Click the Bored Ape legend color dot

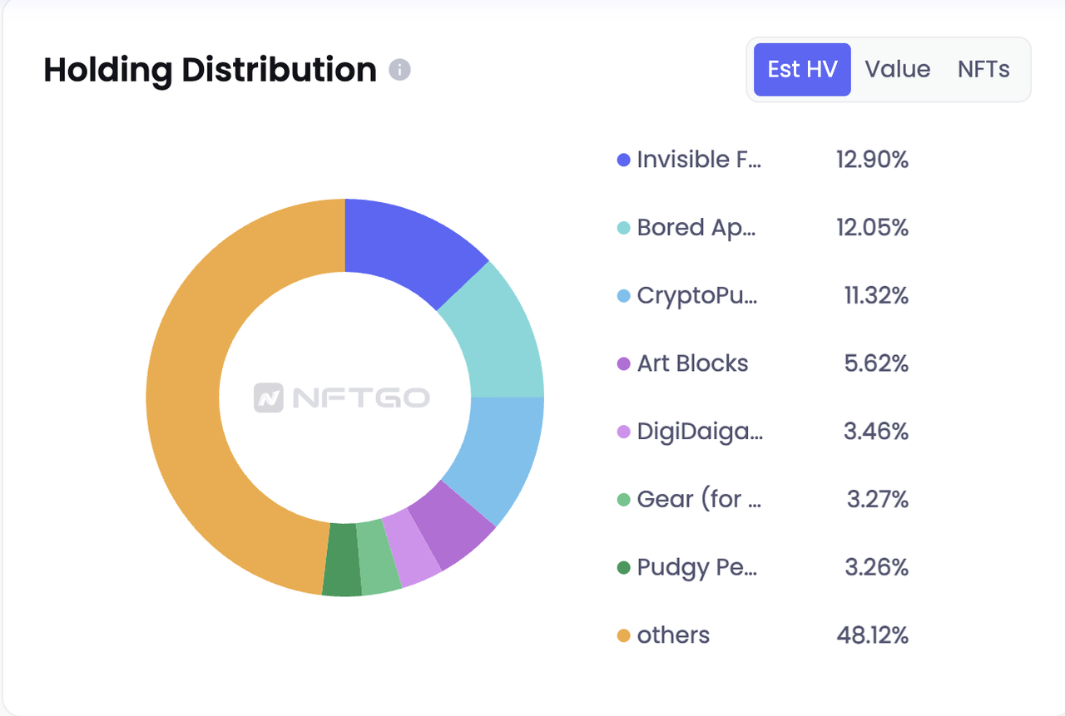click(623, 228)
